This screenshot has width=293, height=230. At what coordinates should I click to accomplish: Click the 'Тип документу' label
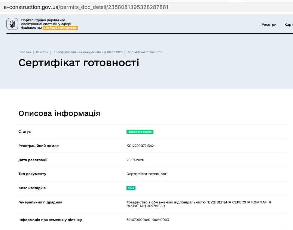click(x=32, y=174)
